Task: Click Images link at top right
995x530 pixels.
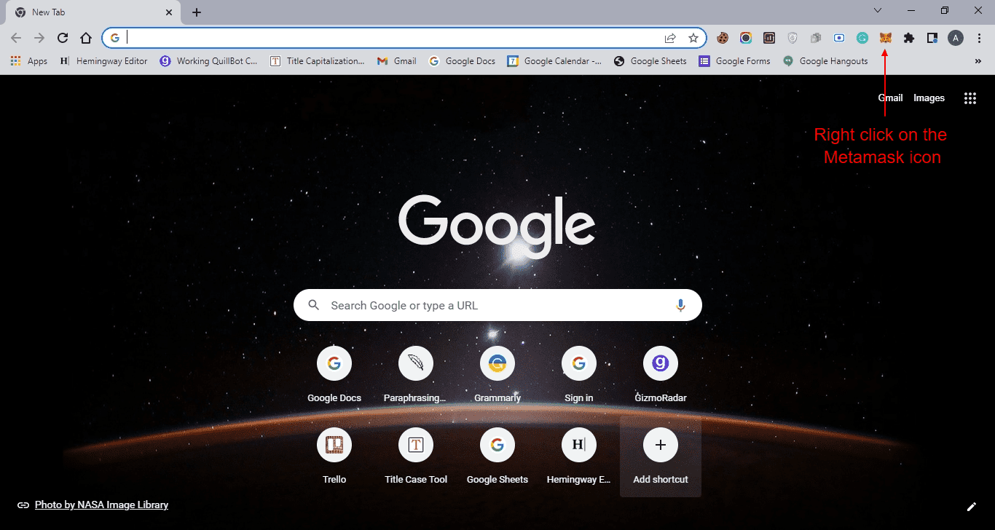Action: (x=929, y=98)
